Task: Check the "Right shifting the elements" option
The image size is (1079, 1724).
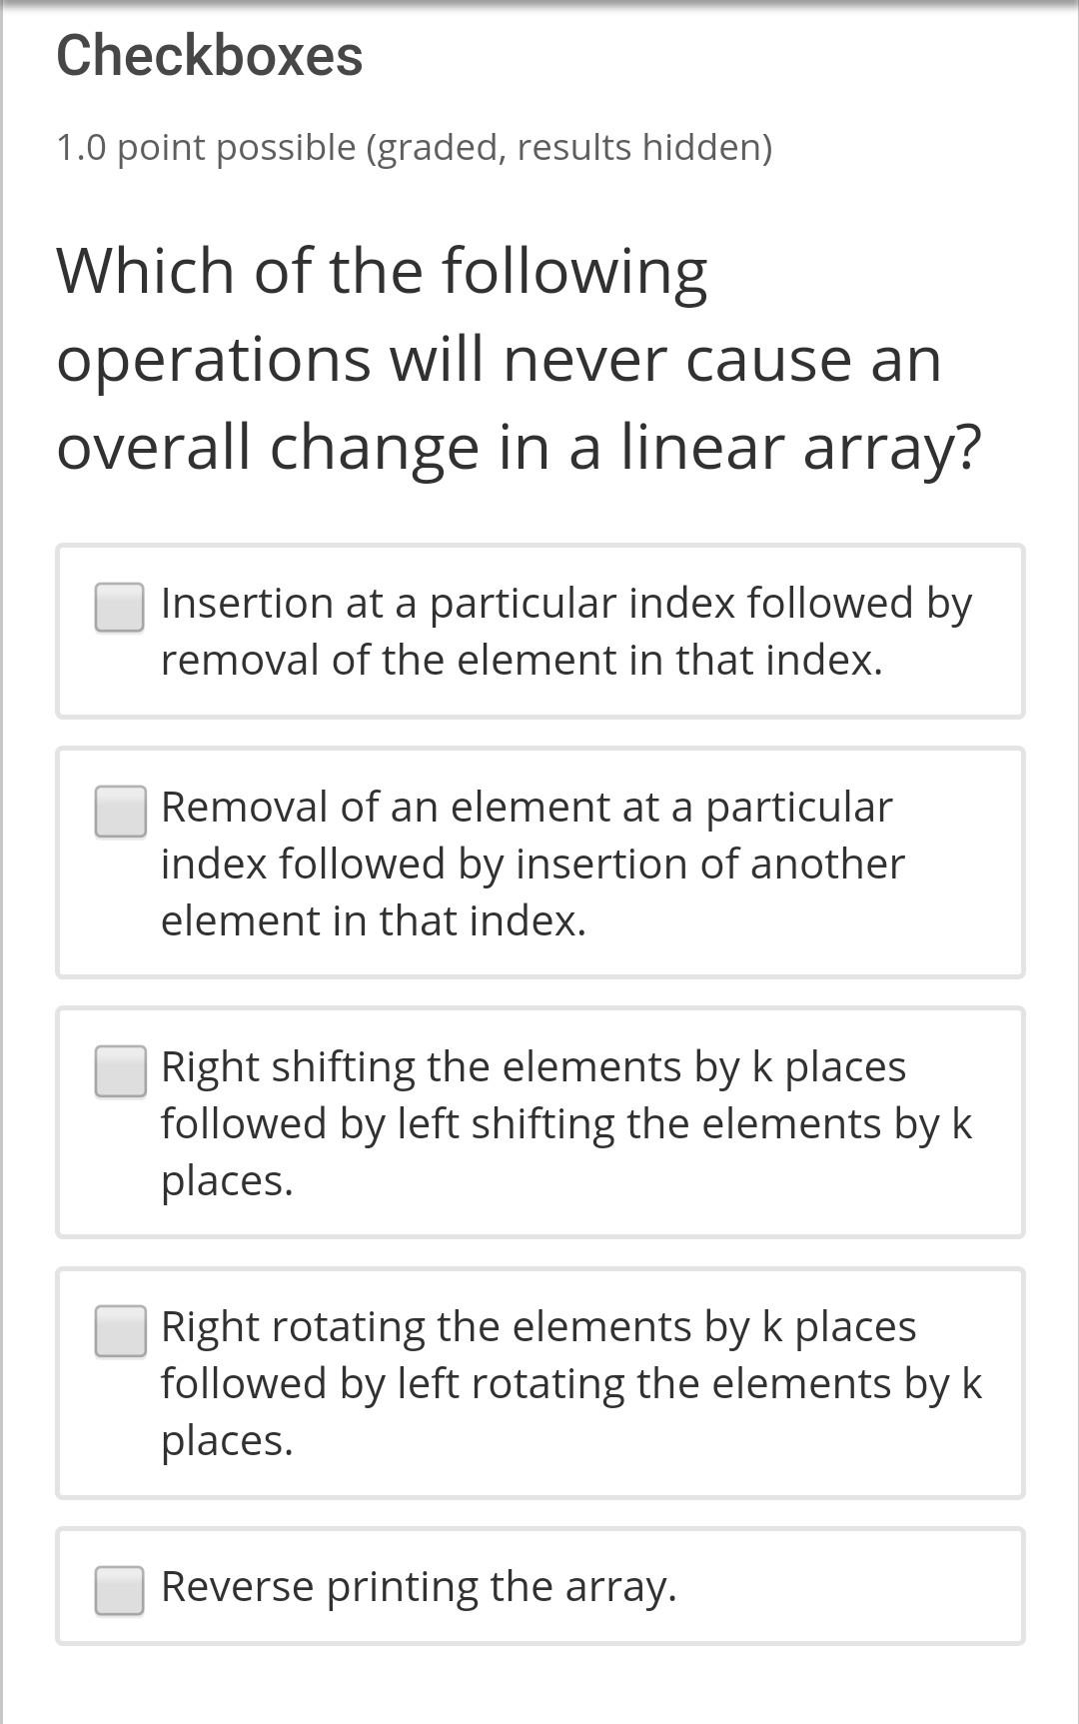Action: [x=122, y=1071]
